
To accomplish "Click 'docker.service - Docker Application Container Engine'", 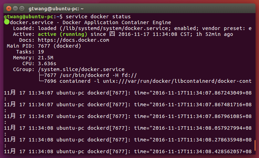I will (90, 22).
